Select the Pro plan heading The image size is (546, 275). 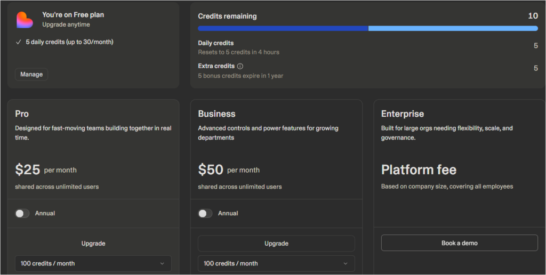22,114
